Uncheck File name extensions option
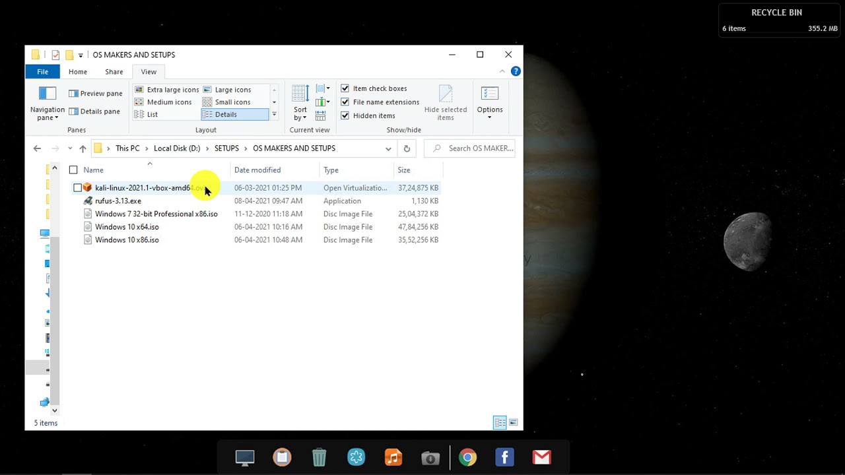 tap(380, 102)
